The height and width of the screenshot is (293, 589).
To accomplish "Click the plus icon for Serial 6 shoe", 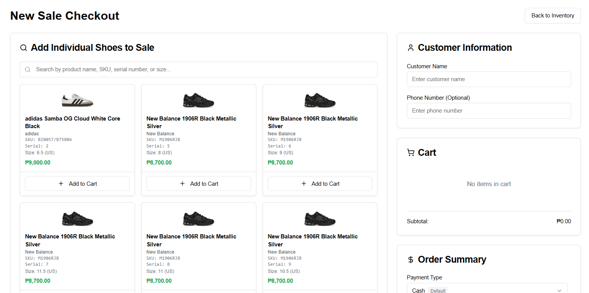I will click(304, 184).
